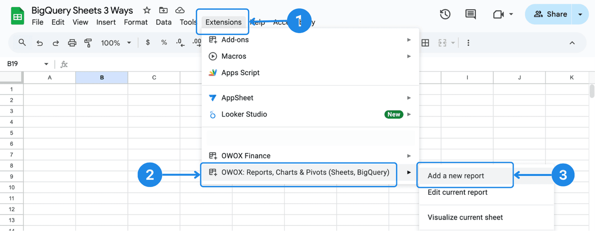Collapse the toolbar with the up chevron
This screenshot has height=231, width=595.
(572, 43)
